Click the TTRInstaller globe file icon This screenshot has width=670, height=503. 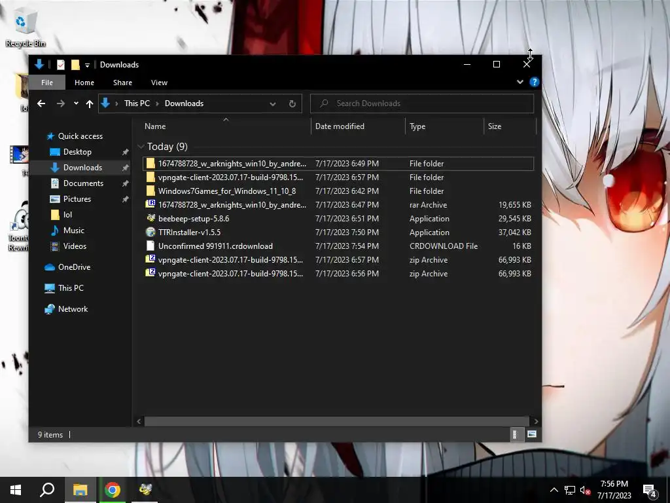coord(150,232)
